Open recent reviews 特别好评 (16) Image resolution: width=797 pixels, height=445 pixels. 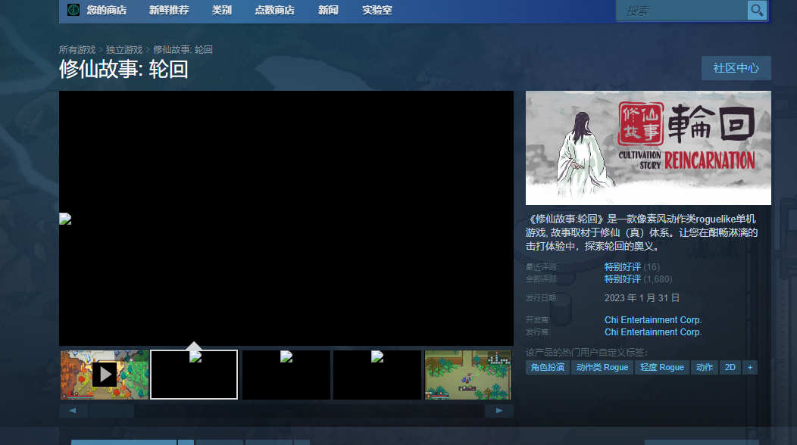[x=632, y=266]
